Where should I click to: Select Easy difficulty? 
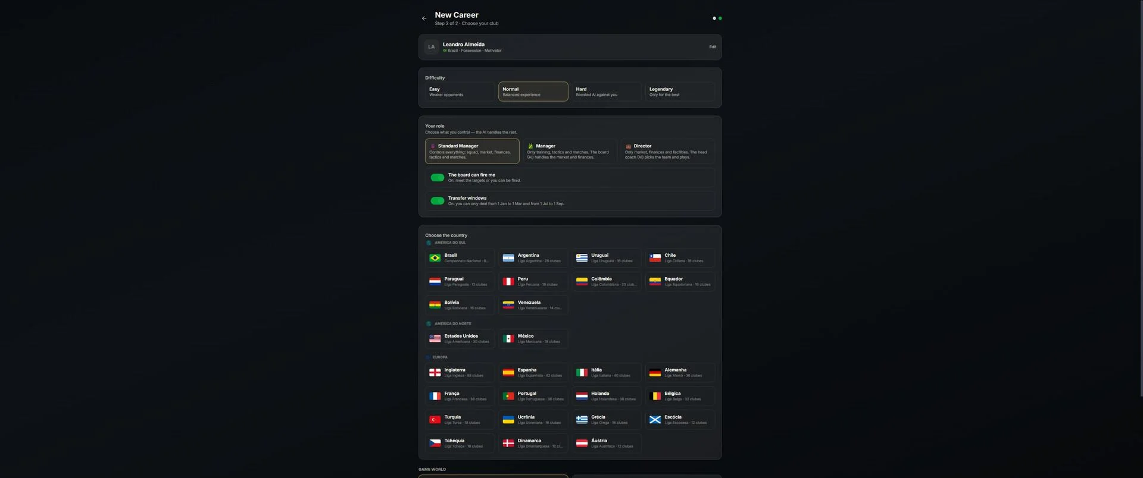460,92
